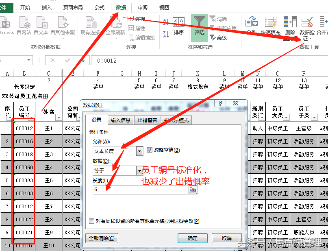The width and height of the screenshot is (328, 251).
Task: Open the 自其他来源 import menu
Action: pyautogui.click(x=63, y=27)
